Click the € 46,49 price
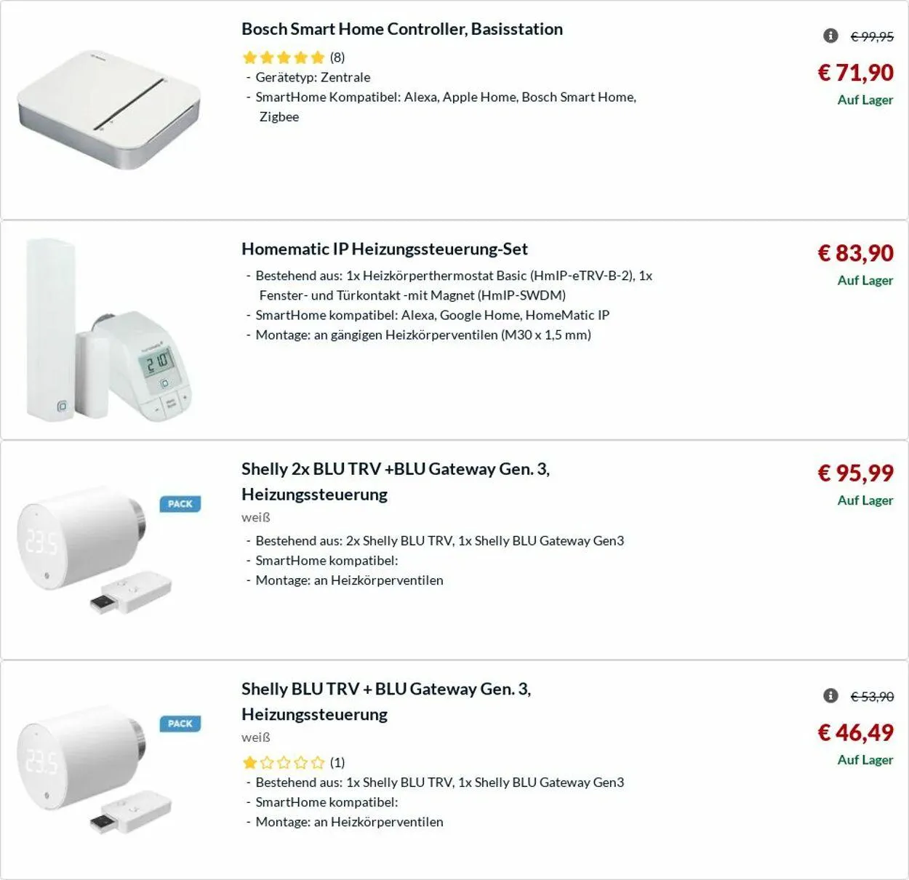Screen dimensions: 909x880 tap(855, 732)
